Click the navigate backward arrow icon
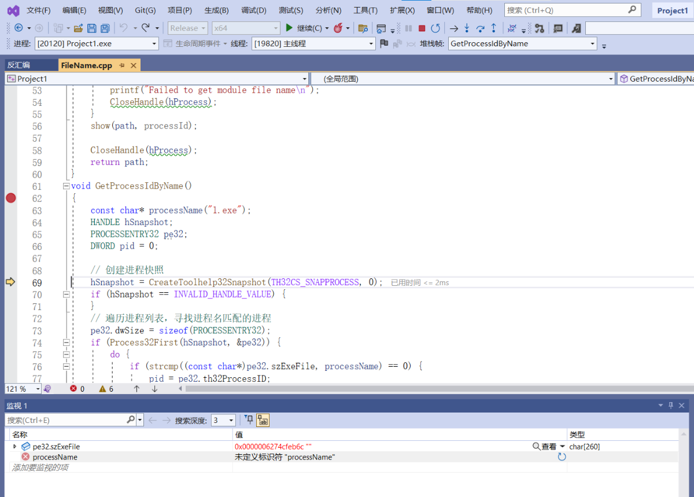This screenshot has height=497, width=694. (x=19, y=28)
